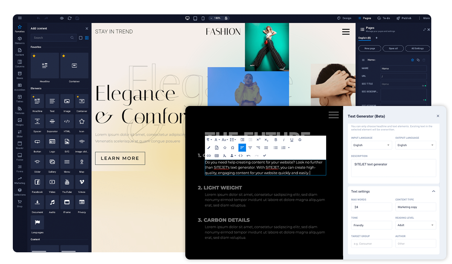Screen dimensions: 452x264
Task: Insert a link in the text editor
Action: coord(209,155)
